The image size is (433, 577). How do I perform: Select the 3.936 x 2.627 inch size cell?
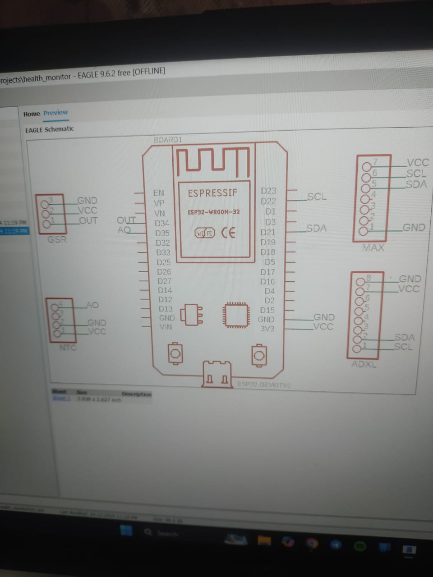(x=99, y=399)
